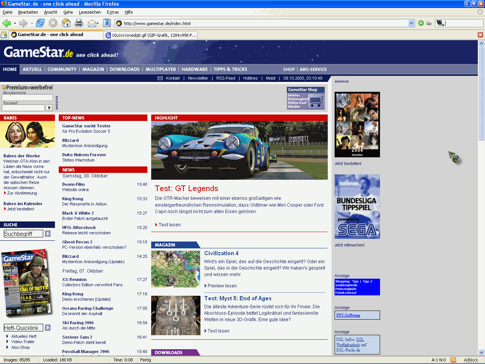Click Test lesen under GT Legends
This screenshot has width=485, height=364.
(169, 225)
